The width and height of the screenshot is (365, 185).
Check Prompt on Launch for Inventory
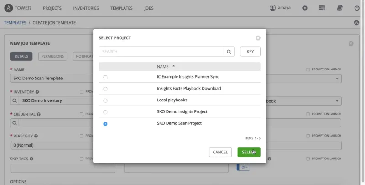(x=82, y=92)
